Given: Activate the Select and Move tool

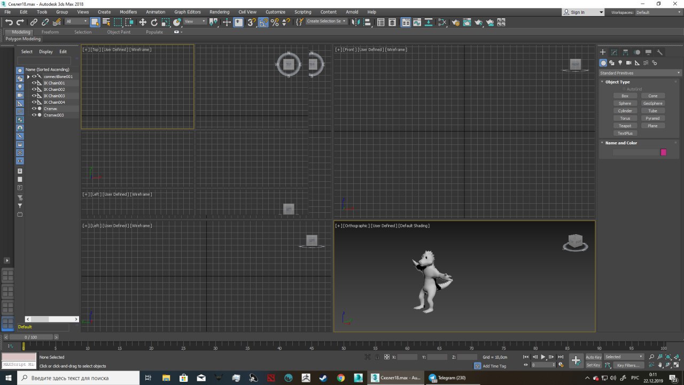Looking at the screenshot, I should tap(142, 22).
